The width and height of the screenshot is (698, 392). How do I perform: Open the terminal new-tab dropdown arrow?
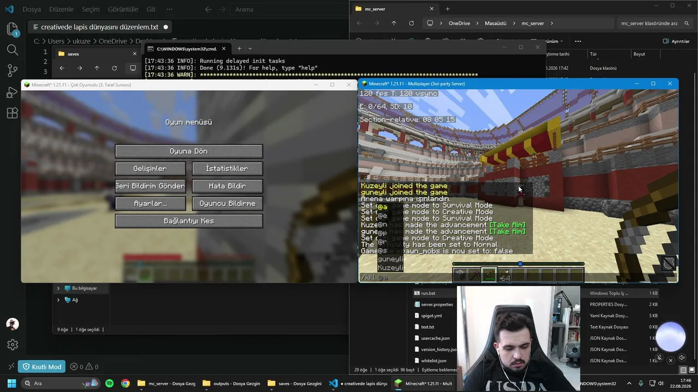coord(250,48)
